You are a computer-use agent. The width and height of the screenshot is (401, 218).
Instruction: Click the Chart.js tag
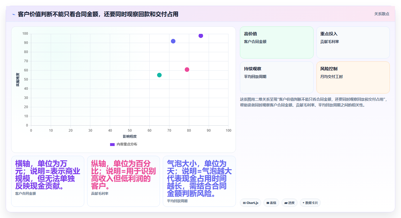(251, 203)
